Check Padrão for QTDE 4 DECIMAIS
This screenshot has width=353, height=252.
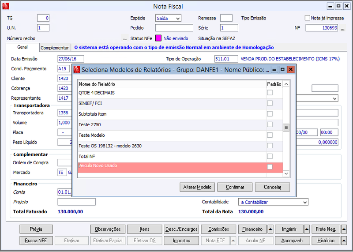[270, 93]
